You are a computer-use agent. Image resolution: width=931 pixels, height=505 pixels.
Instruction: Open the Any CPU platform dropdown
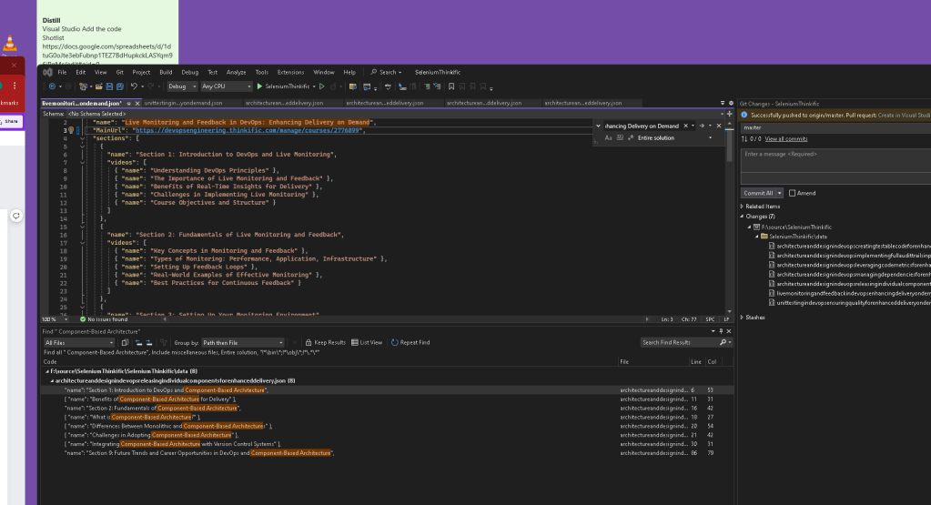[x=227, y=86]
